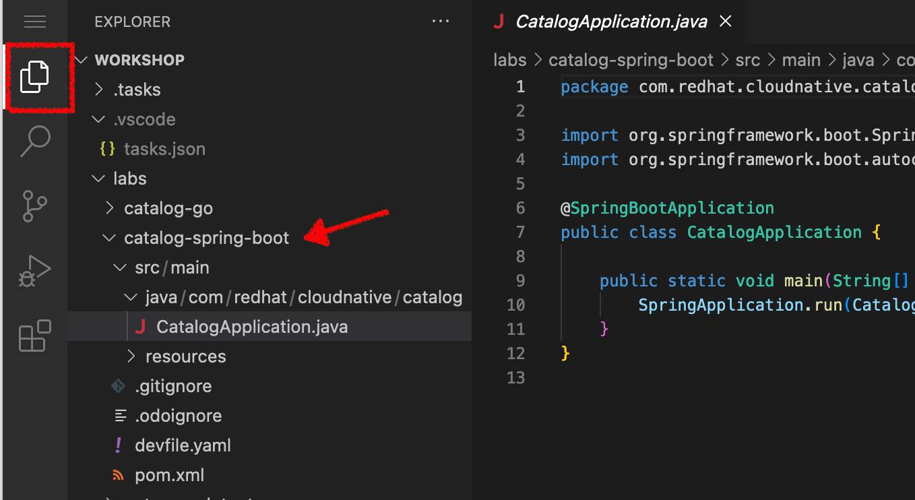Open the Search view icon
Screen dimensions: 915x500
coord(34,140)
